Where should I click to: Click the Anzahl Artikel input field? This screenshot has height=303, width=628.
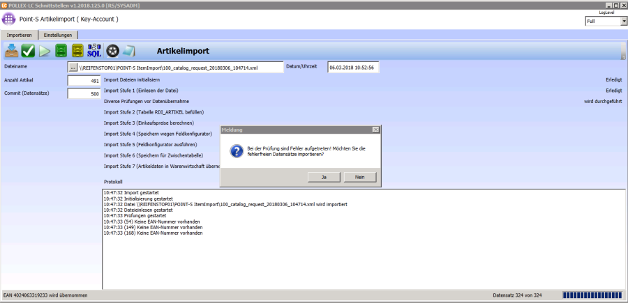[84, 81]
